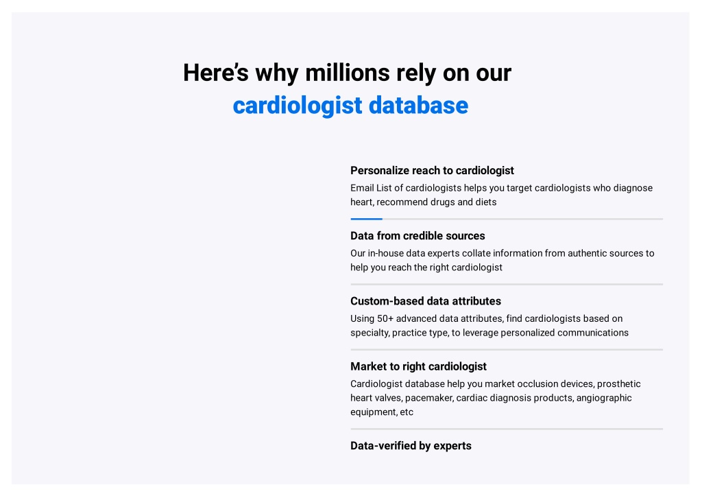Select the 'Personalize reach to cardiologist' item
The width and height of the screenshot is (702, 496).
(432, 171)
